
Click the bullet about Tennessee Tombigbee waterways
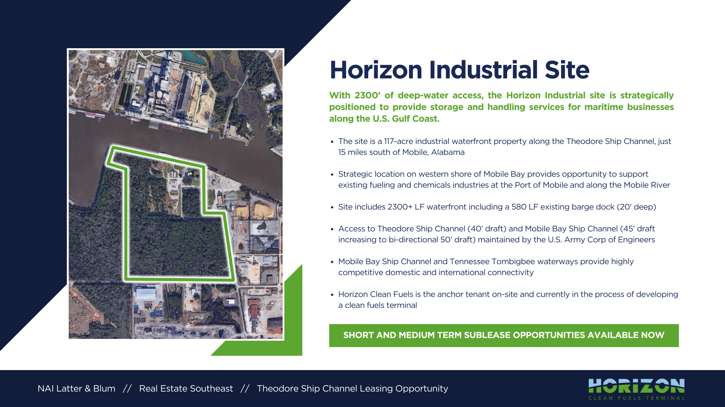pos(486,267)
